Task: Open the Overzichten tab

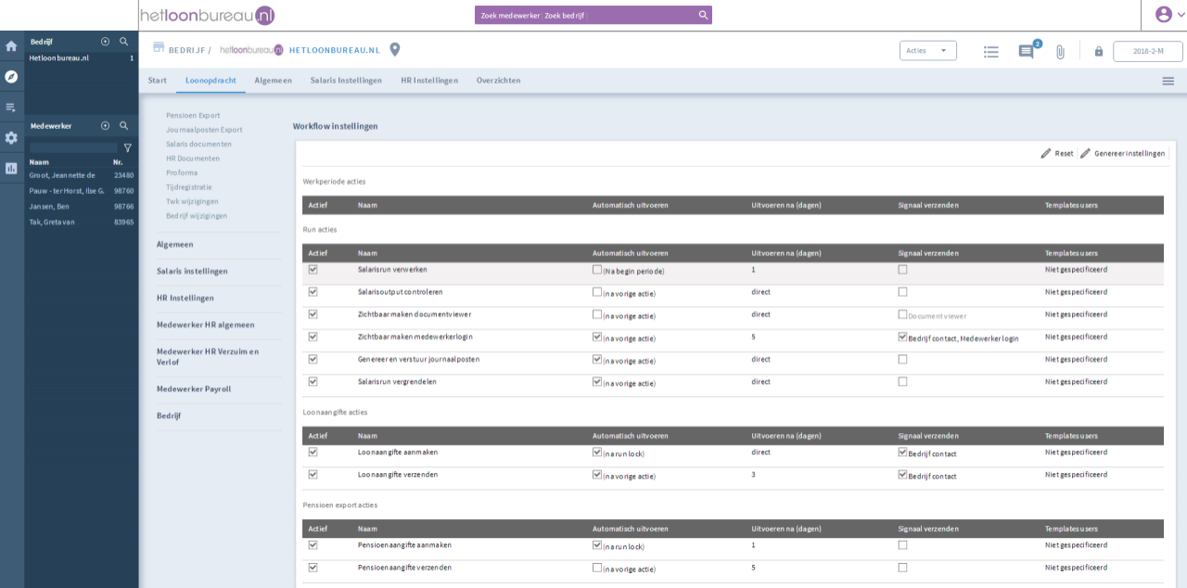Action: 498,81
